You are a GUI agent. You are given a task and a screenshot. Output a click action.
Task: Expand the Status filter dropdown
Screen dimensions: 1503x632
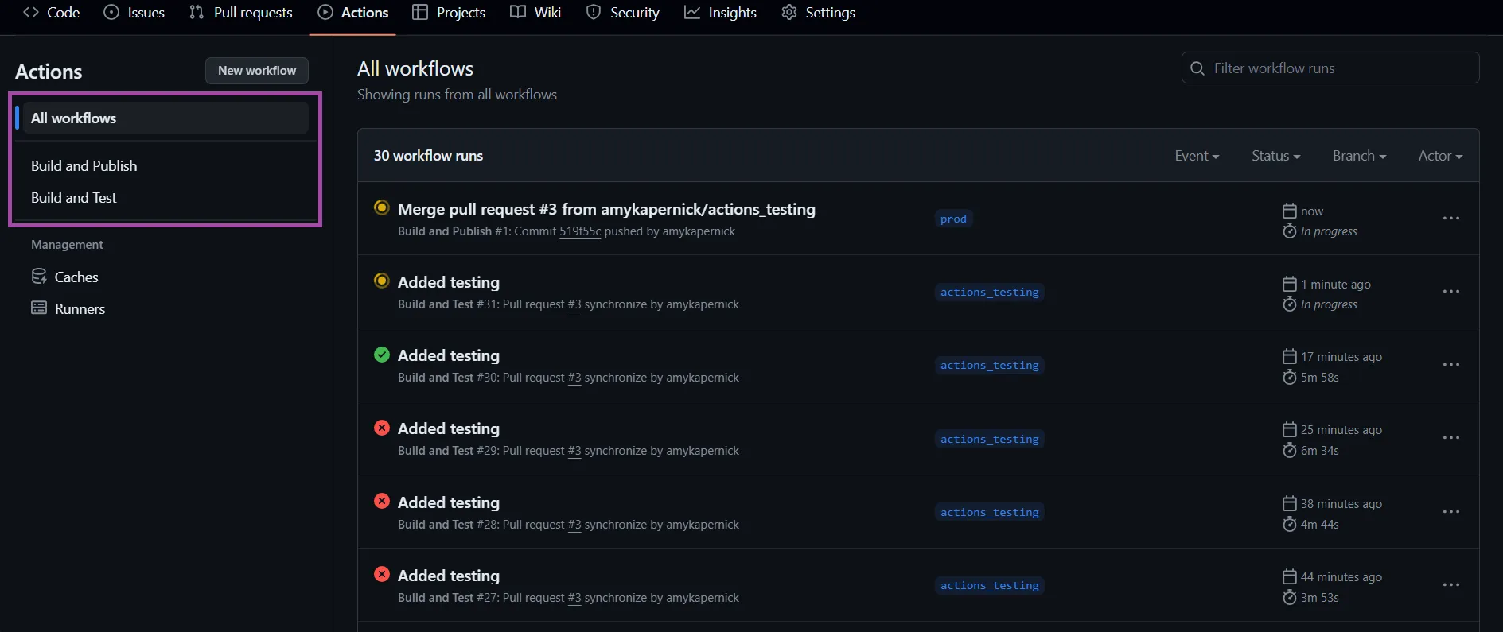click(x=1275, y=156)
